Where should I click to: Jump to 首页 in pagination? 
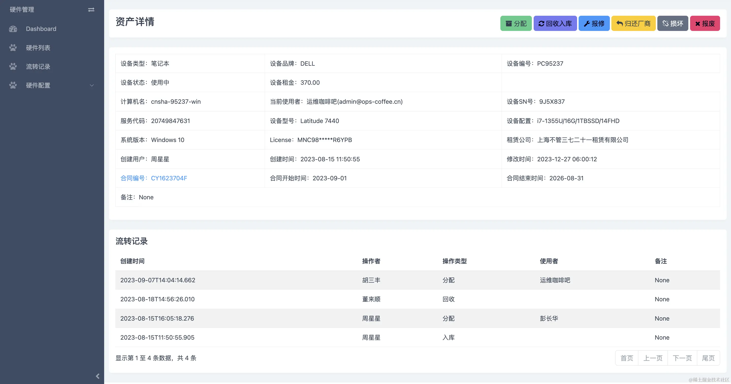627,358
